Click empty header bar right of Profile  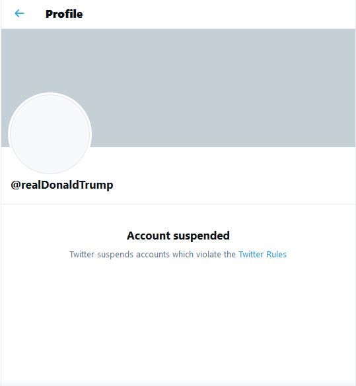(219, 14)
